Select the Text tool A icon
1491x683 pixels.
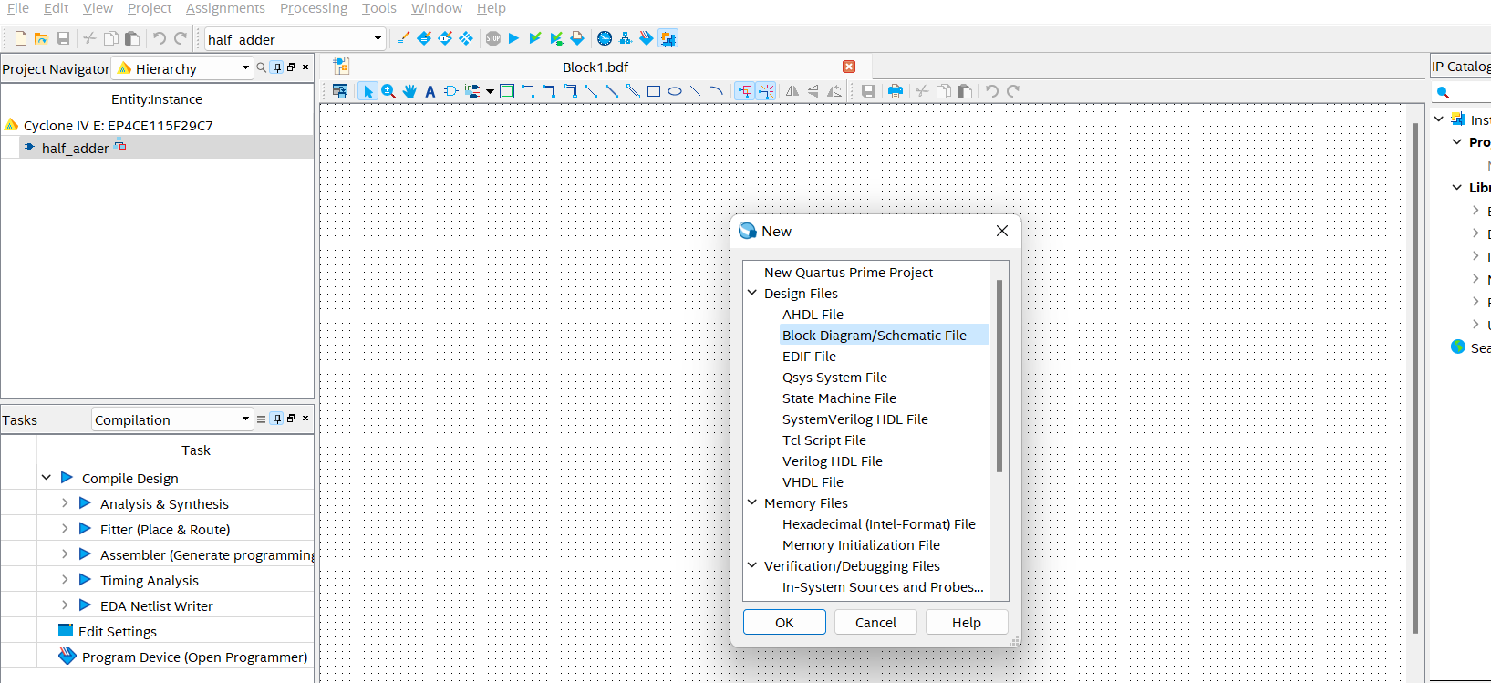[x=430, y=91]
